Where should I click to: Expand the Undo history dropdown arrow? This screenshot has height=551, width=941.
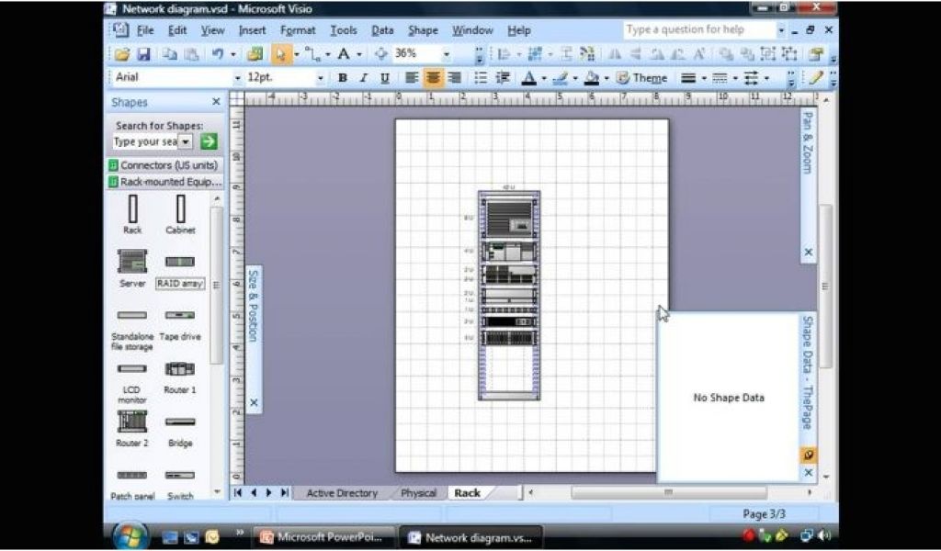(233, 54)
